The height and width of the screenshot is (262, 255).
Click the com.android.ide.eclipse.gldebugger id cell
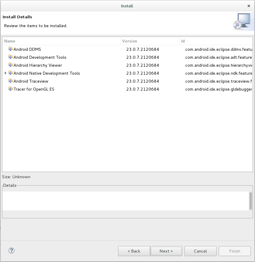click(x=219, y=89)
